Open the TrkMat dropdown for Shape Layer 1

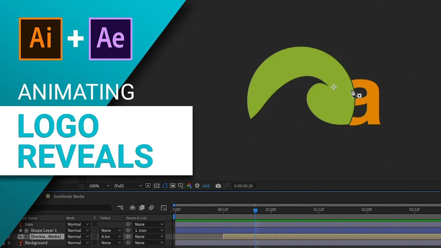pos(111,230)
